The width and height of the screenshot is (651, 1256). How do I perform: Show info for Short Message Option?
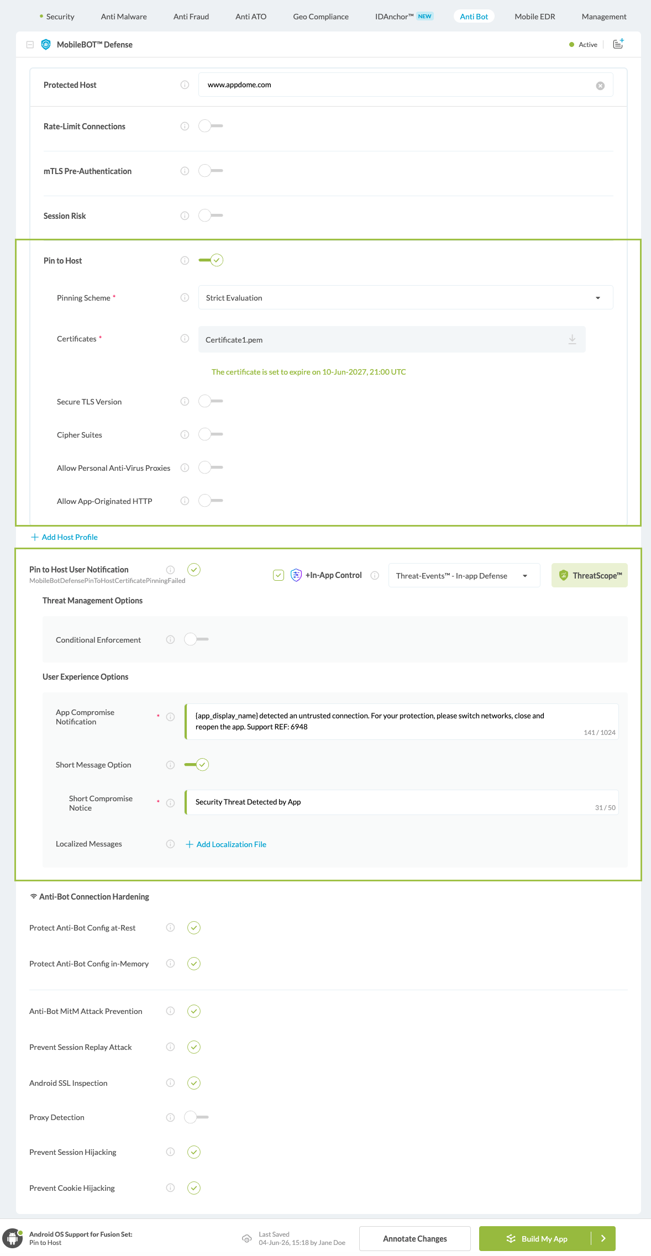pyautogui.click(x=170, y=765)
